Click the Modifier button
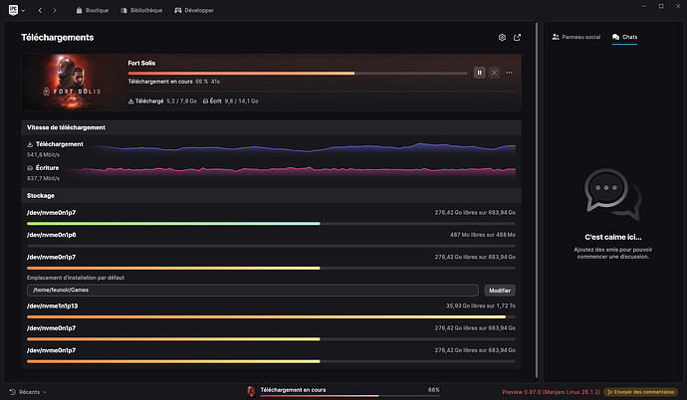Viewport: 687px width, 400px height. pyautogui.click(x=500, y=291)
